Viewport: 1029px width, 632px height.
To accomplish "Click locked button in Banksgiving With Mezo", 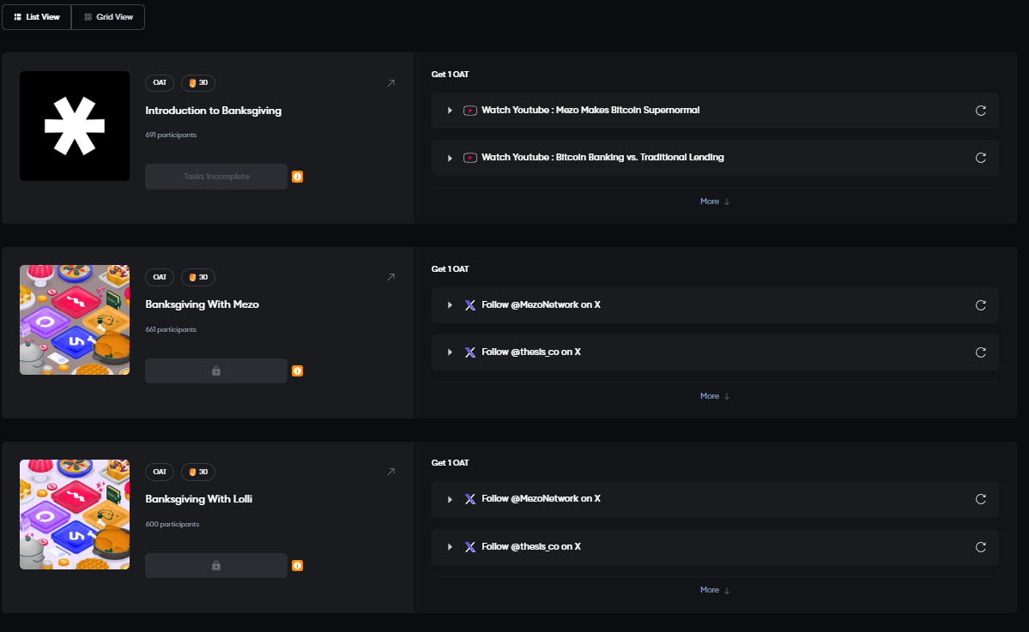I will tap(216, 371).
